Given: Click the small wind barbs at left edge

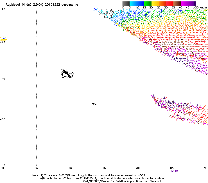Looking at the screenshot, I should click(3, 39).
